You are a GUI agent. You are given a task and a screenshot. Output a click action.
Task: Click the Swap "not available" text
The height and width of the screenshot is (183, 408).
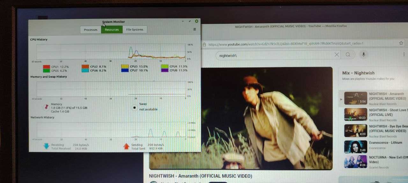click(148, 109)
